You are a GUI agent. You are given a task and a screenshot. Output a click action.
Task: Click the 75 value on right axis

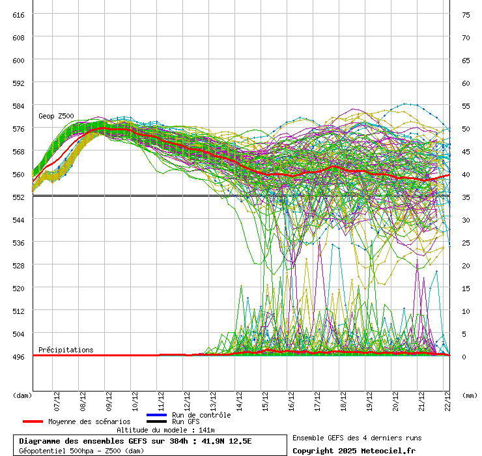[466, 14]
